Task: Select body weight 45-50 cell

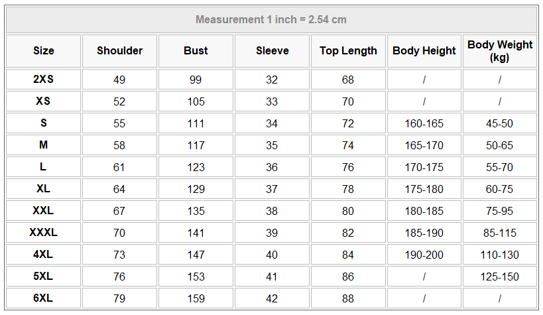Action: (x=500, y=123)
